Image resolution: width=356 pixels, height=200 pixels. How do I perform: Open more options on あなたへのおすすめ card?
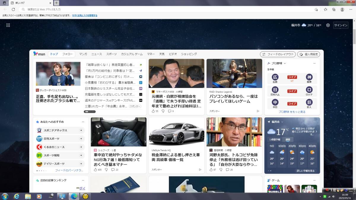83,122
